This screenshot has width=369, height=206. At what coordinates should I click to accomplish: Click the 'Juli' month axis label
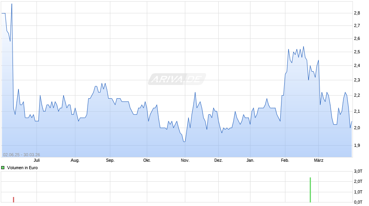click(x=37, y=161)
